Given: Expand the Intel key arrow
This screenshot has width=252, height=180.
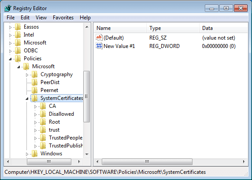Looking at the screenshot, I should [10, 35].
